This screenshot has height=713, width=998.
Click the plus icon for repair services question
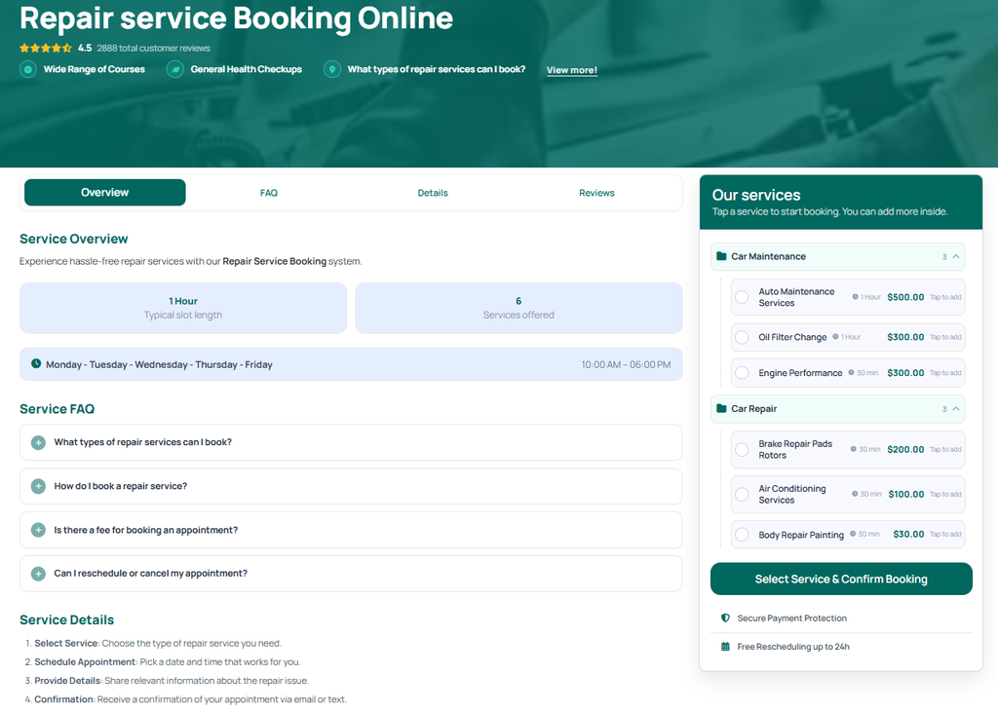coord(38,442)
